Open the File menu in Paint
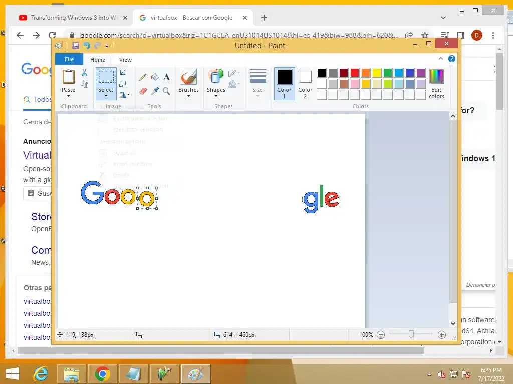 tap(69, 59)
